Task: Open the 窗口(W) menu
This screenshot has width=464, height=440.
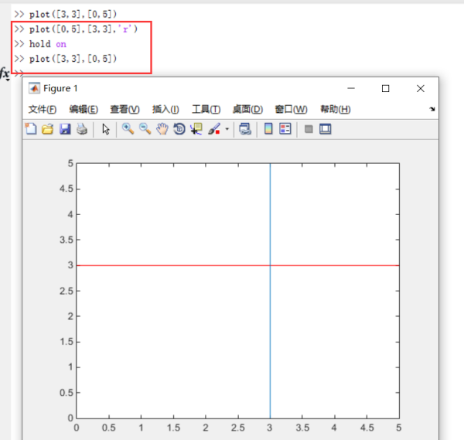Action: 292,109
